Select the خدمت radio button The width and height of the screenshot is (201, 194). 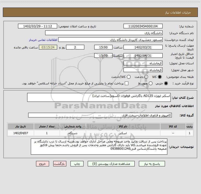click(146, 77)
